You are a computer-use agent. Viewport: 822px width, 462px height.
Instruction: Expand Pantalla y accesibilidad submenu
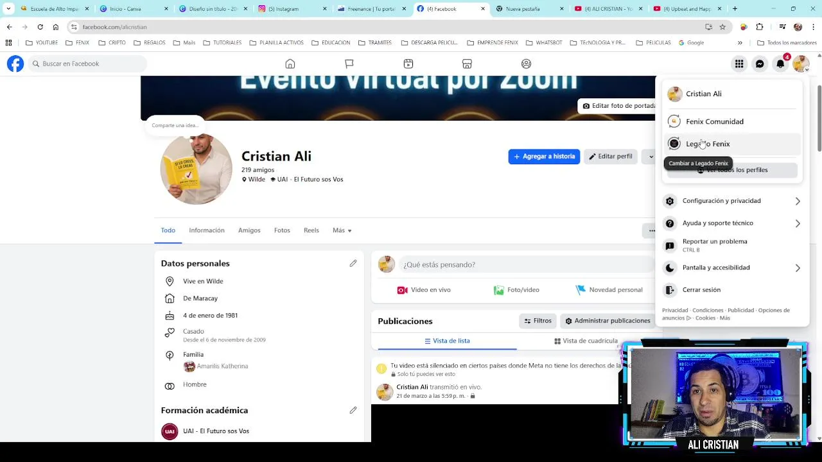click(x=798, y=268)
